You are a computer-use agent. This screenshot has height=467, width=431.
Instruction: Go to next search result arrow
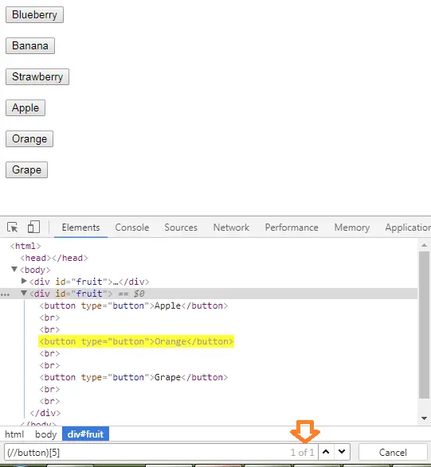pos(342,452)
